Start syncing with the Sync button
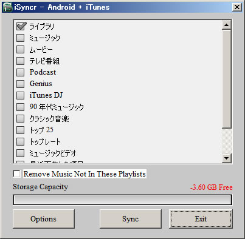Image resolution: width=245 pixels, height=239 pixels. pyautogui.click(x=131, y=219)
